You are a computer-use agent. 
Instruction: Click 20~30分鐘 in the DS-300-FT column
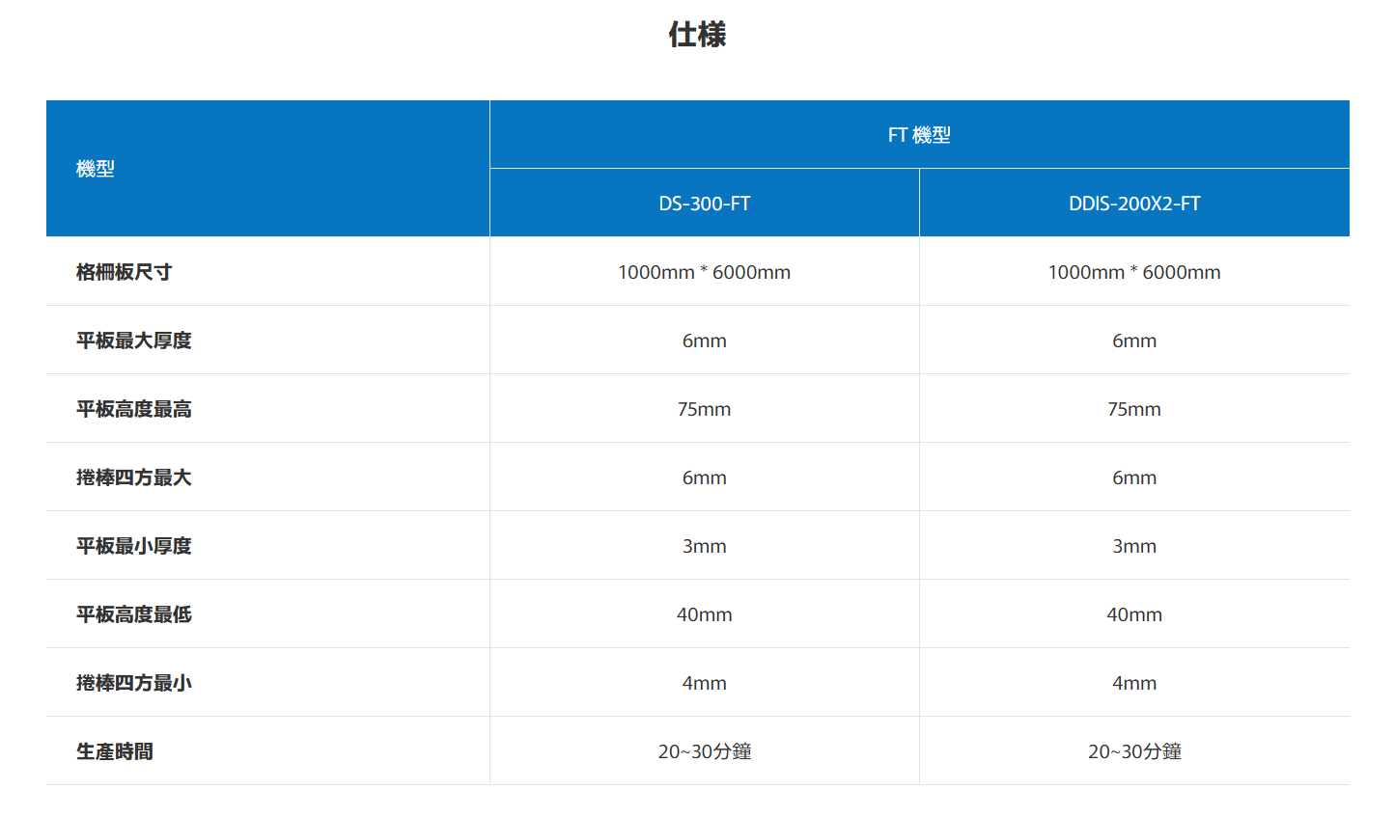[x=704, y=751]
